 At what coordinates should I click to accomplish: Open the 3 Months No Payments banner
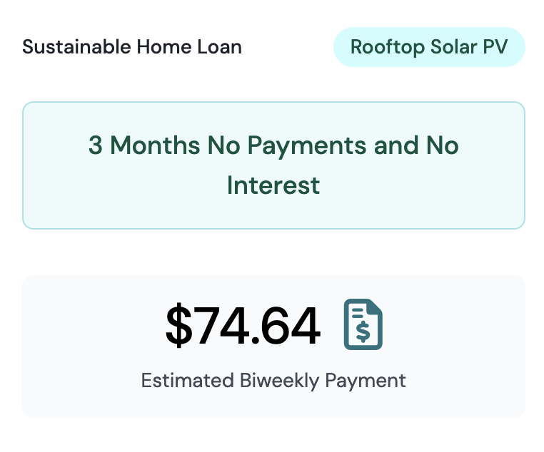pyautogui.click(x=273, y=165)
